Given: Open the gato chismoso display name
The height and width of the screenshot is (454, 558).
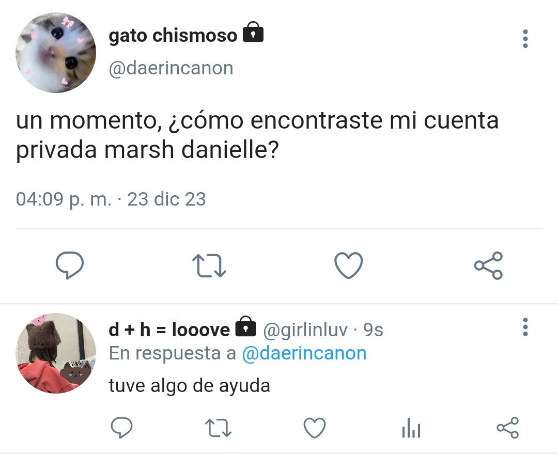Looking at the screenshot, I should [173, 35].
